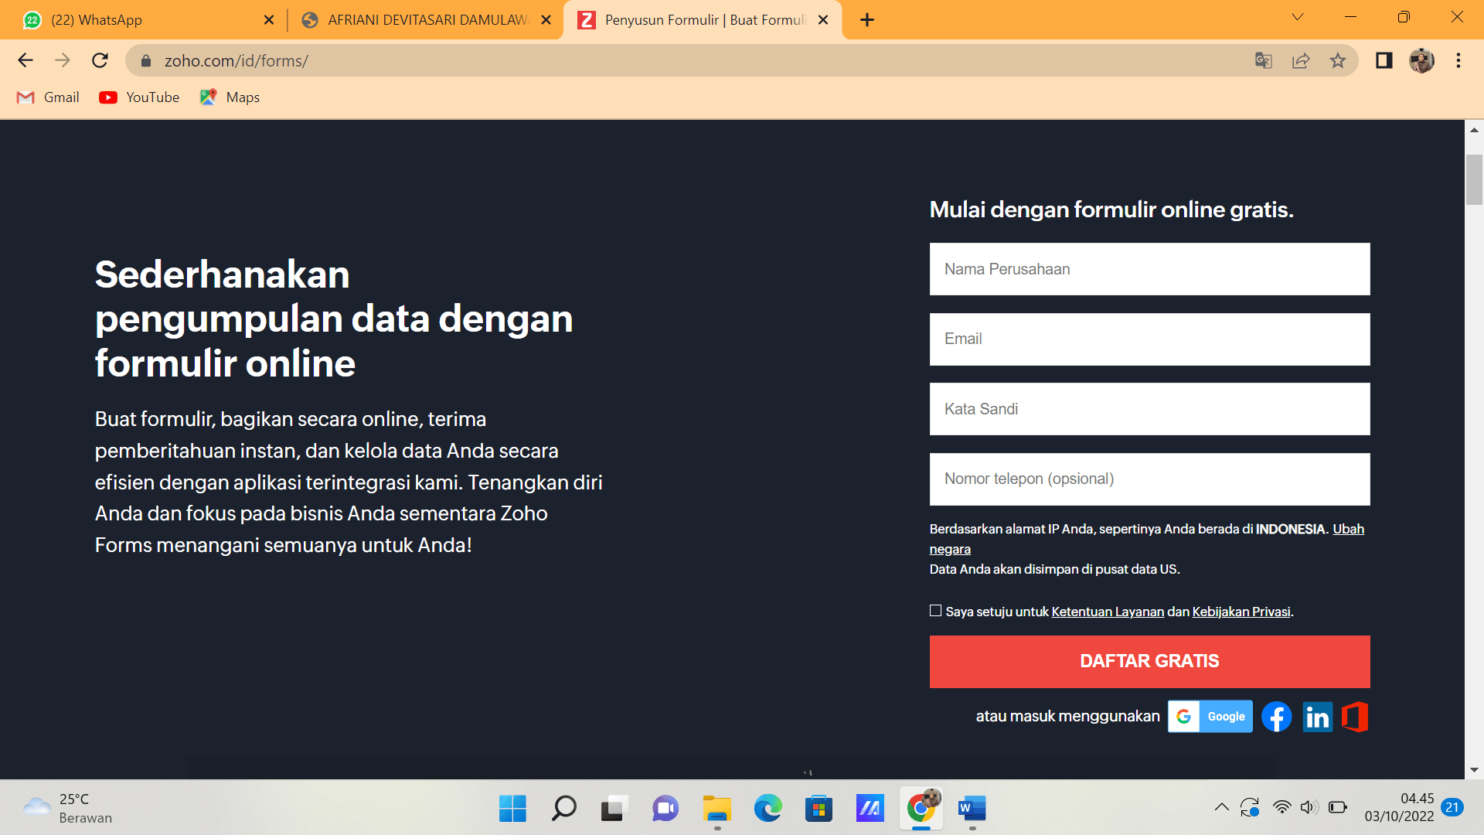The width and height of the screenshot is (1484, 835).
Task: Focus the Email field
Action: pos(1149,339)
